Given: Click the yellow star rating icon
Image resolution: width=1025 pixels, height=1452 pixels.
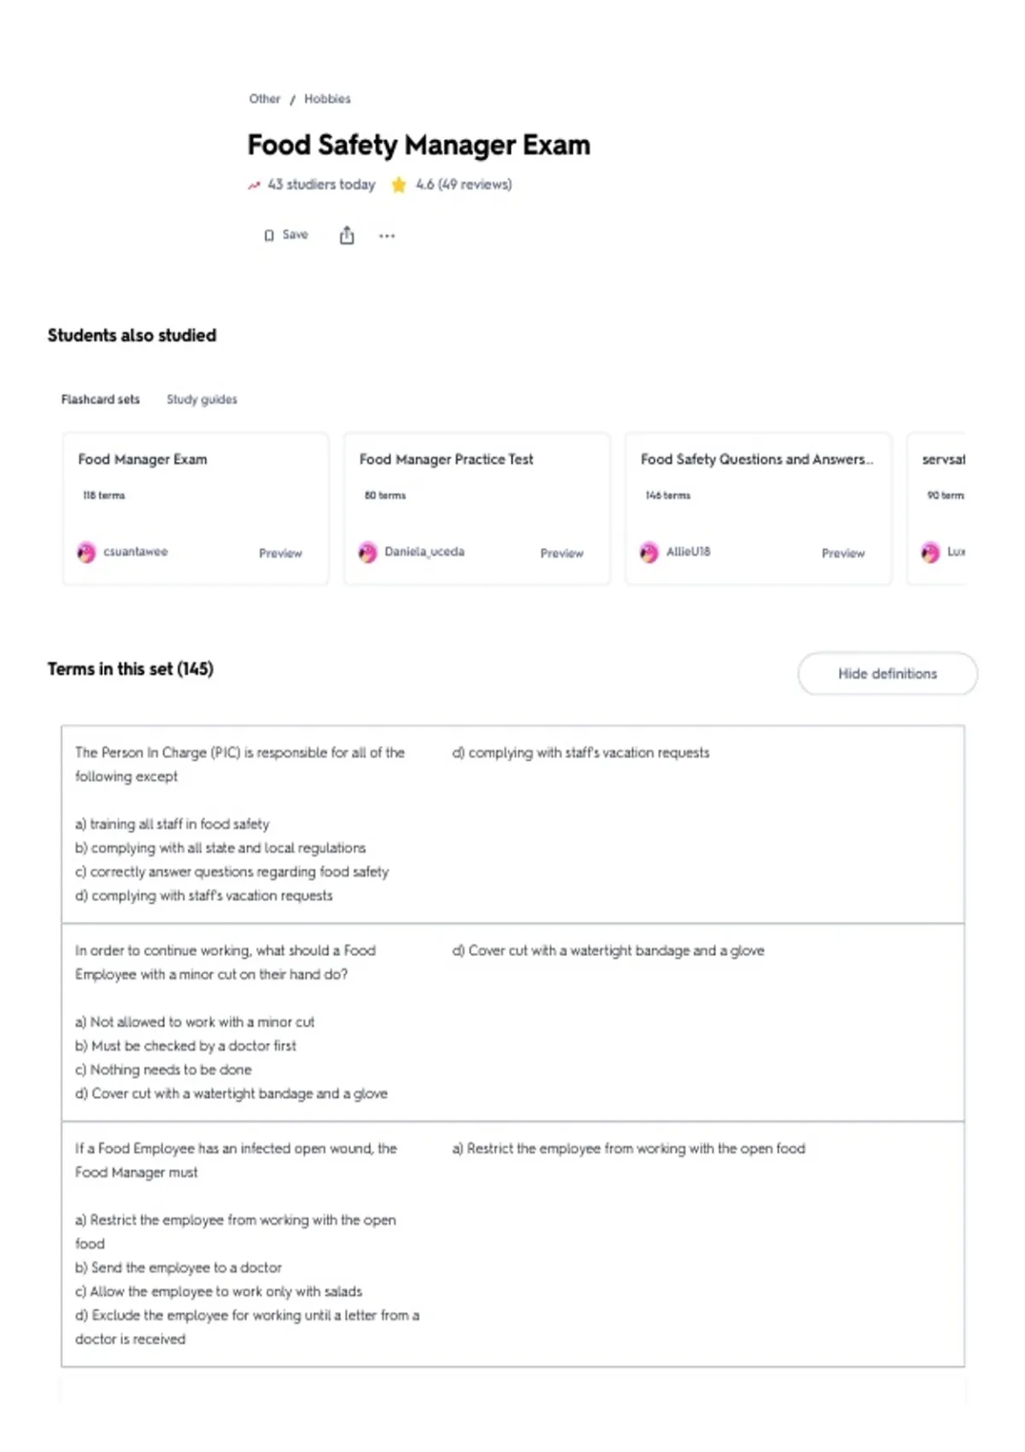Looking at the screenshot, I should tap(398, 184).
